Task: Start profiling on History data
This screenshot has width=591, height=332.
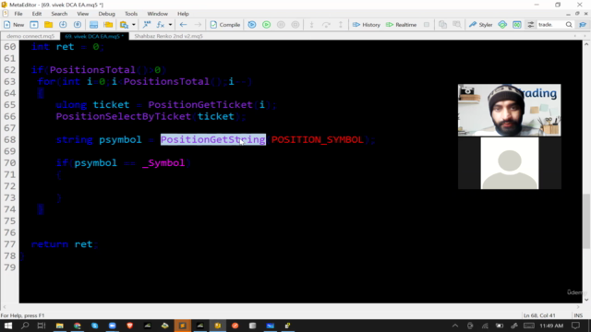Action: (367, 25)
